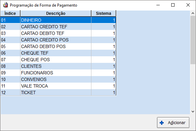Click the blue plus icon on Adicionar
This screenshot has height=131, width=196.
point(162,123)
